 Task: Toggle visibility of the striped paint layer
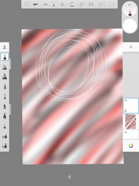coord(126,116)
